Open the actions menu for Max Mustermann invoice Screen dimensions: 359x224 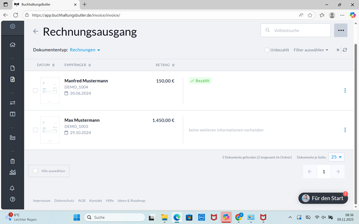tap(345, 130)
